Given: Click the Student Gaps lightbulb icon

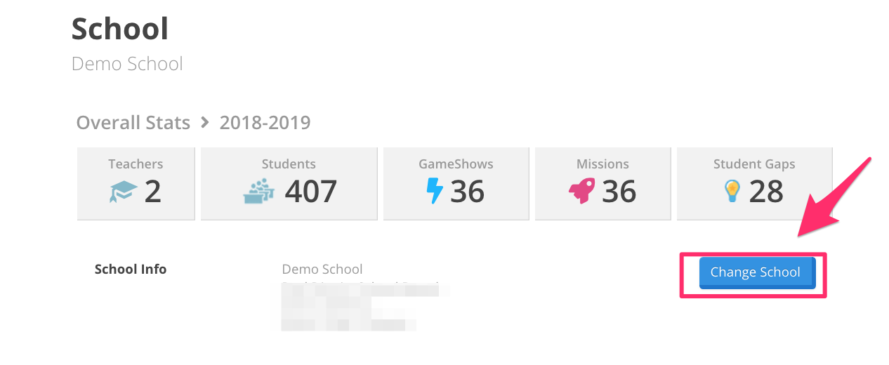Looking at the screenshot, I should tap(732, 192).
